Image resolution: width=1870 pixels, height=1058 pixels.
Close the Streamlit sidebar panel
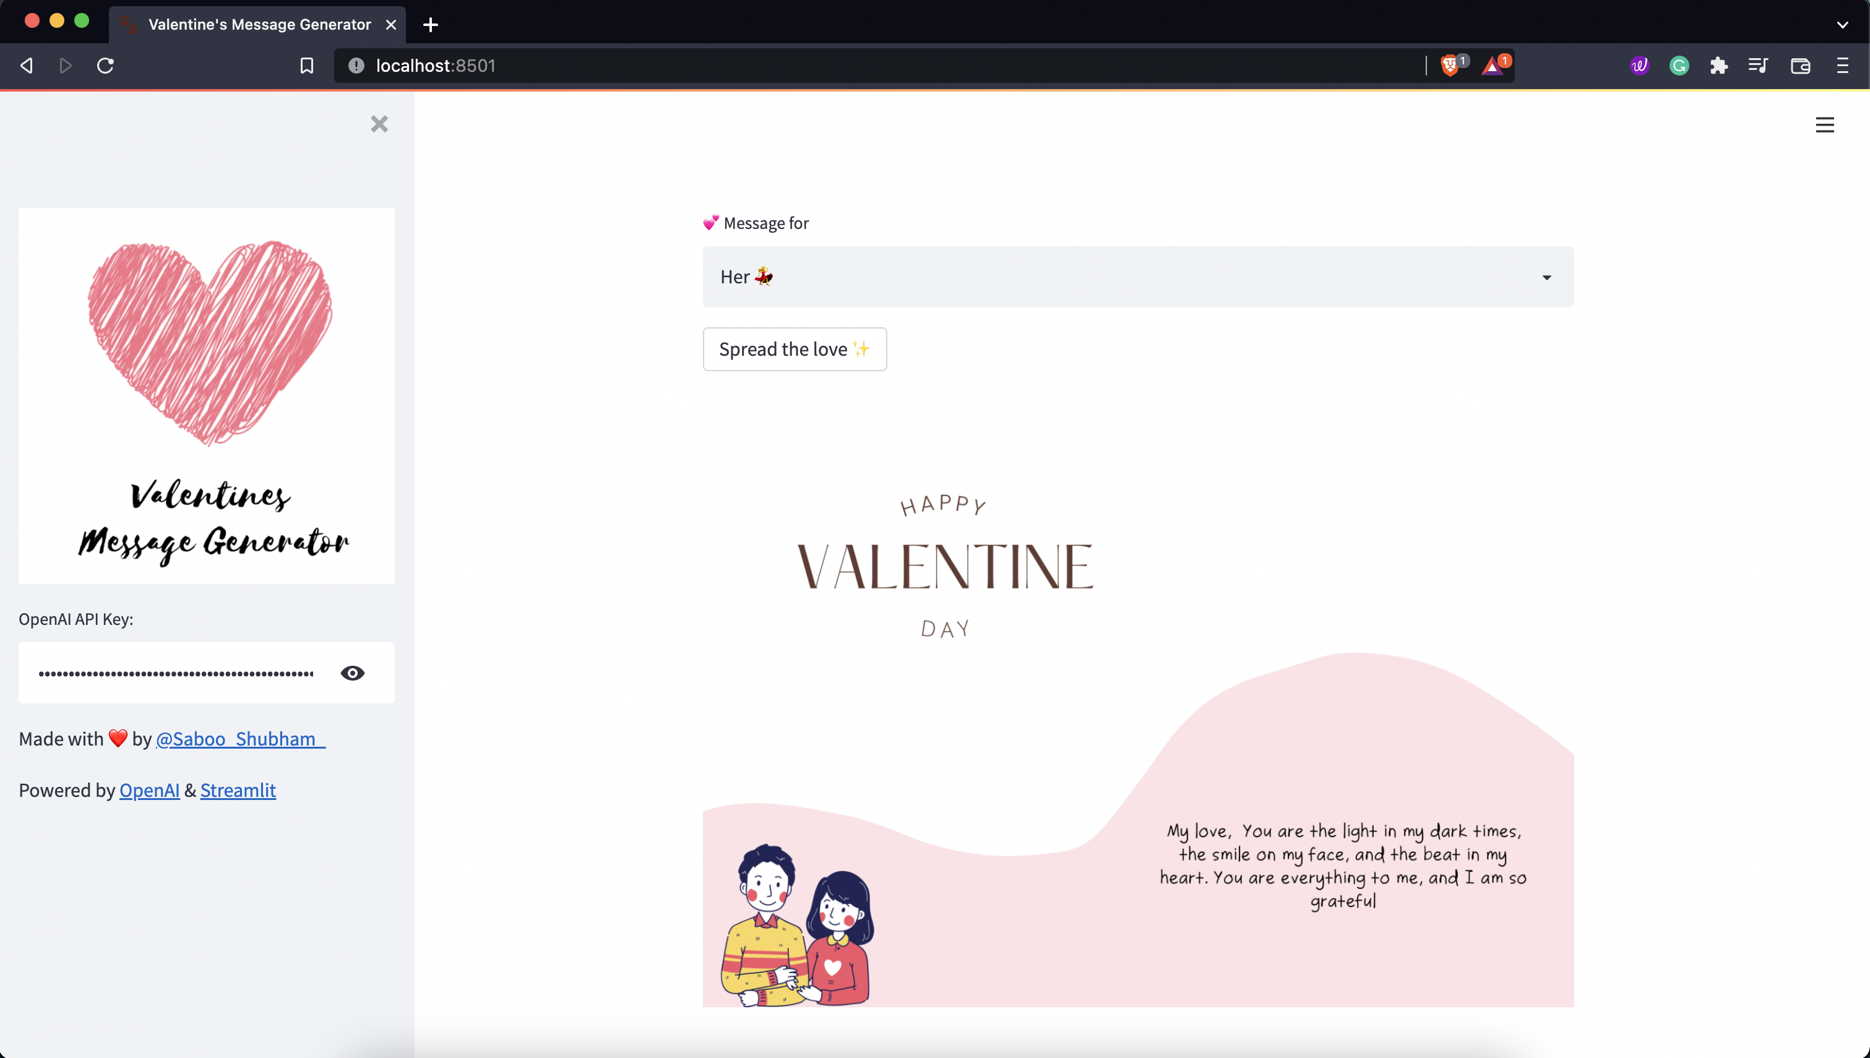pyautogui.click(x=379, y=124)
